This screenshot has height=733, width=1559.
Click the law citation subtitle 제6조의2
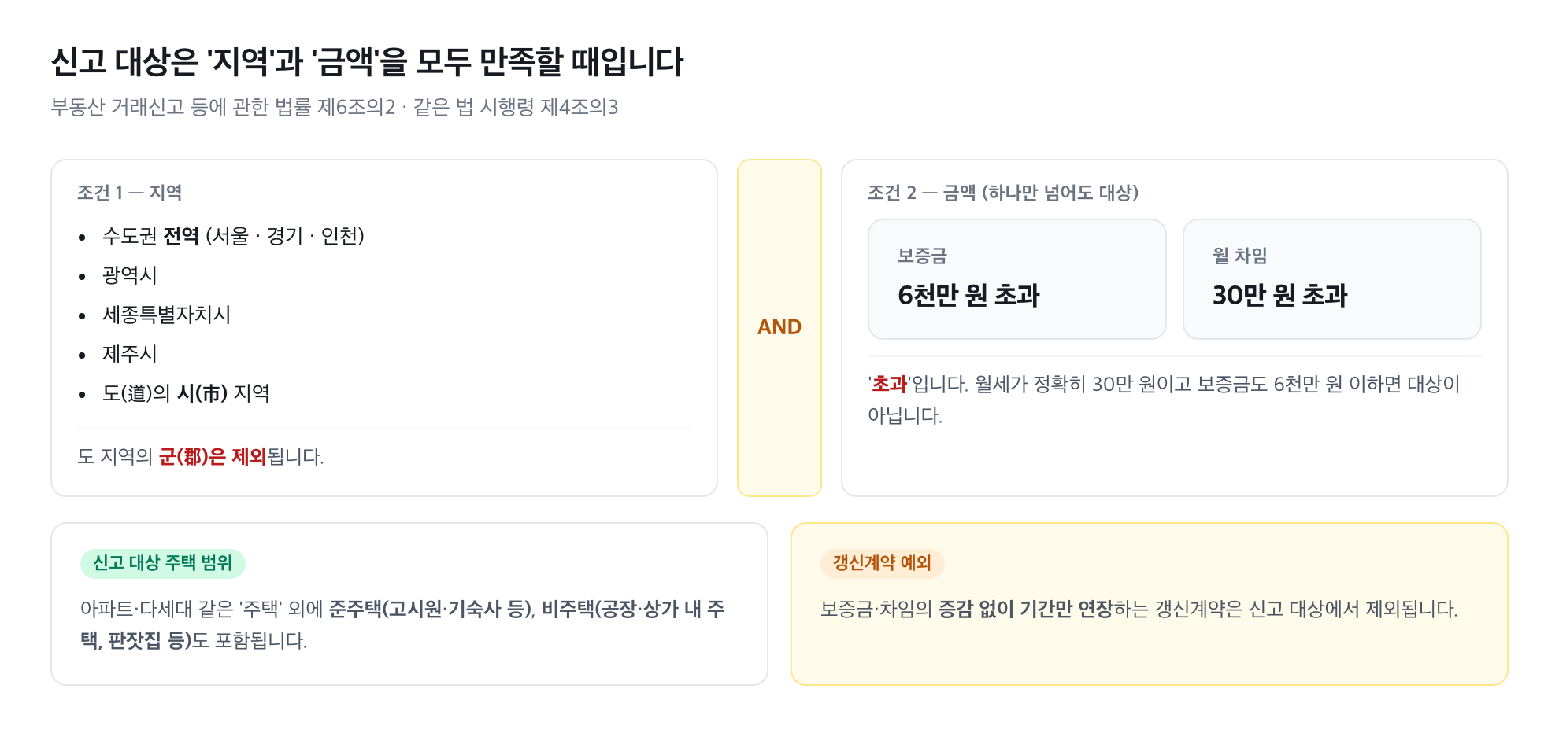[x=334, y=107]
